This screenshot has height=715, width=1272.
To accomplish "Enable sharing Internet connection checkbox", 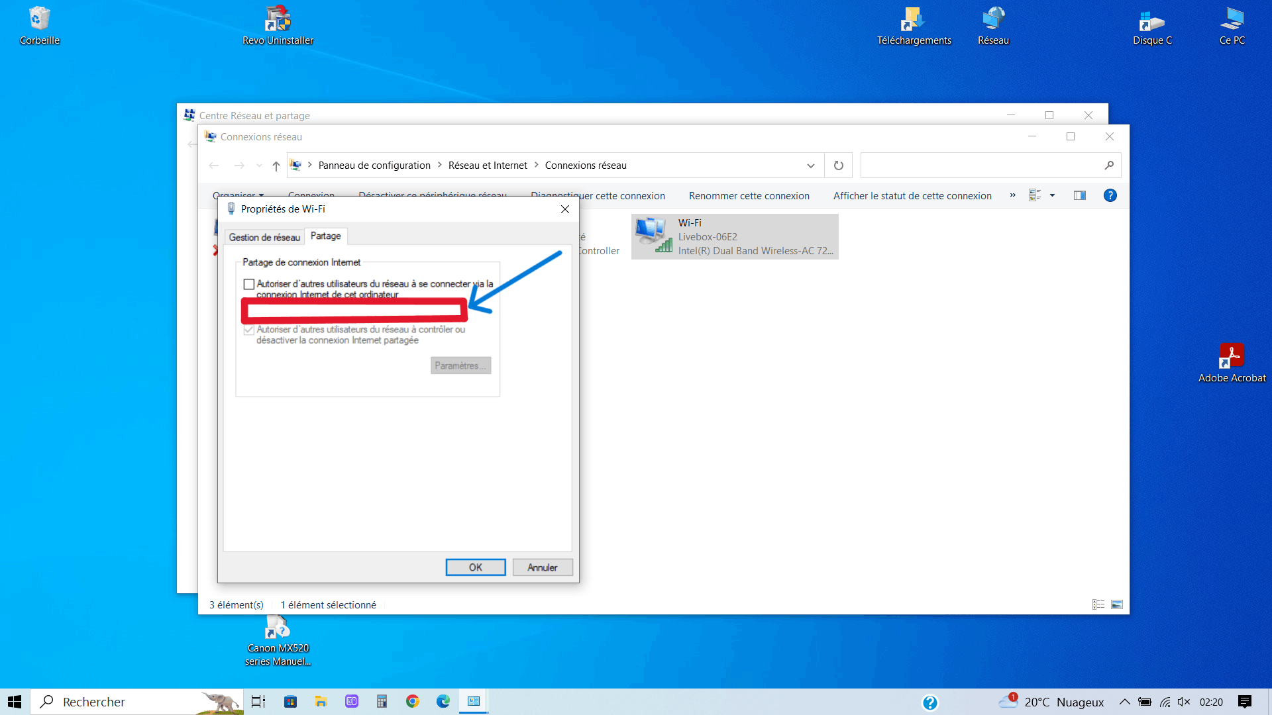I will (x=249, y=284).
